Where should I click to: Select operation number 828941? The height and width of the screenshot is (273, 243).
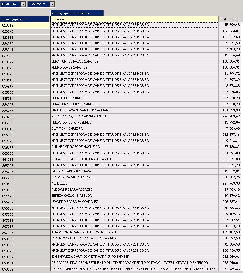click(x=25, y=50)
